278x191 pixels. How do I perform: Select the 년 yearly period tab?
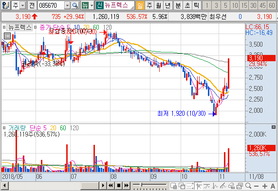[167, 5]
